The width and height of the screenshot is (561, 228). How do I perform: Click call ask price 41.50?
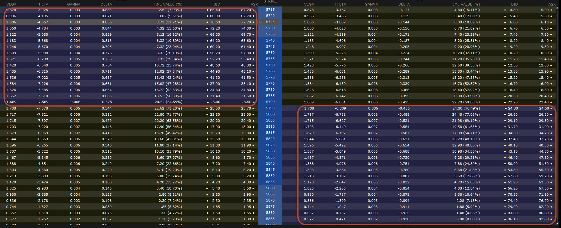click(x=246, y=78)
